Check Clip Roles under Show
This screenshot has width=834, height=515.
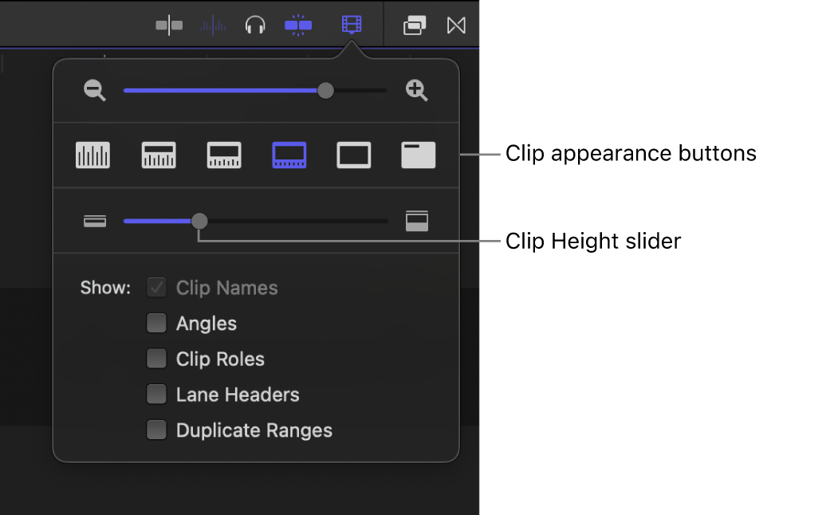(156, 359)
